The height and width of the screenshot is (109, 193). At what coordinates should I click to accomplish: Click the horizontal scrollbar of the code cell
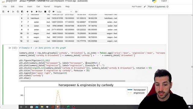[73, 81]
